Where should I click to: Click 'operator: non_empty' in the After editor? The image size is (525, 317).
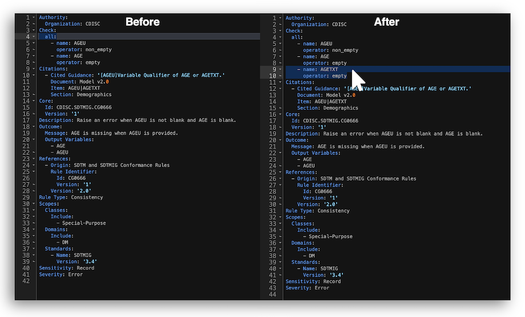(x=331, y=50)
